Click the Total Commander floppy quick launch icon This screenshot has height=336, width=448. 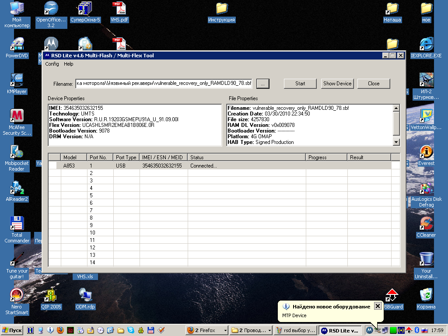151,330
